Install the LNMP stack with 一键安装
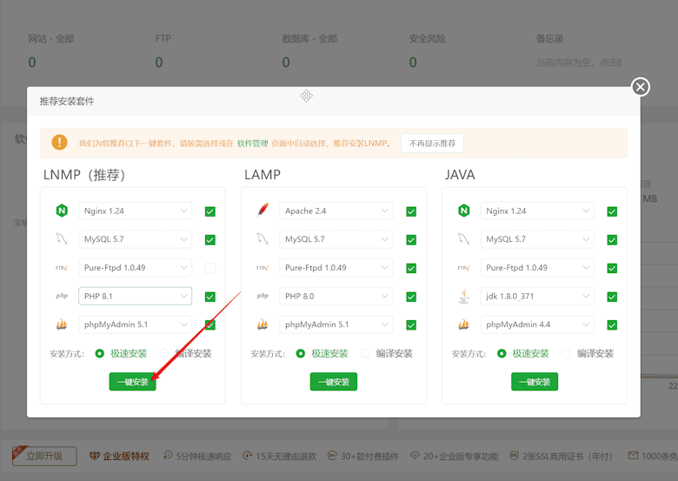The height and width of the screenshot is (481, 678). (132, 382)
